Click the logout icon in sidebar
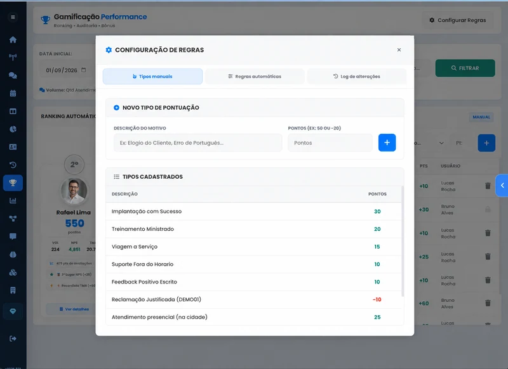 (13, 339)
